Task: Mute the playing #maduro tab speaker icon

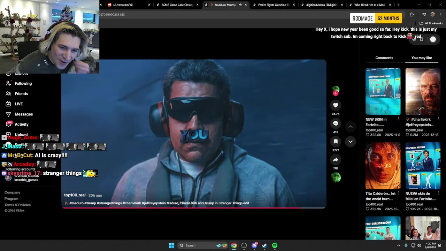Action: (240, 5)
